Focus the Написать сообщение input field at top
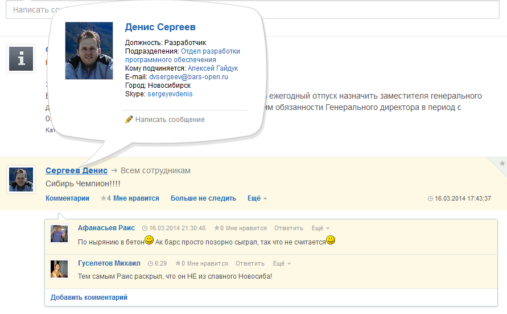Image resolution: width=507 pixels, height=314 pixels. [253, 9]
